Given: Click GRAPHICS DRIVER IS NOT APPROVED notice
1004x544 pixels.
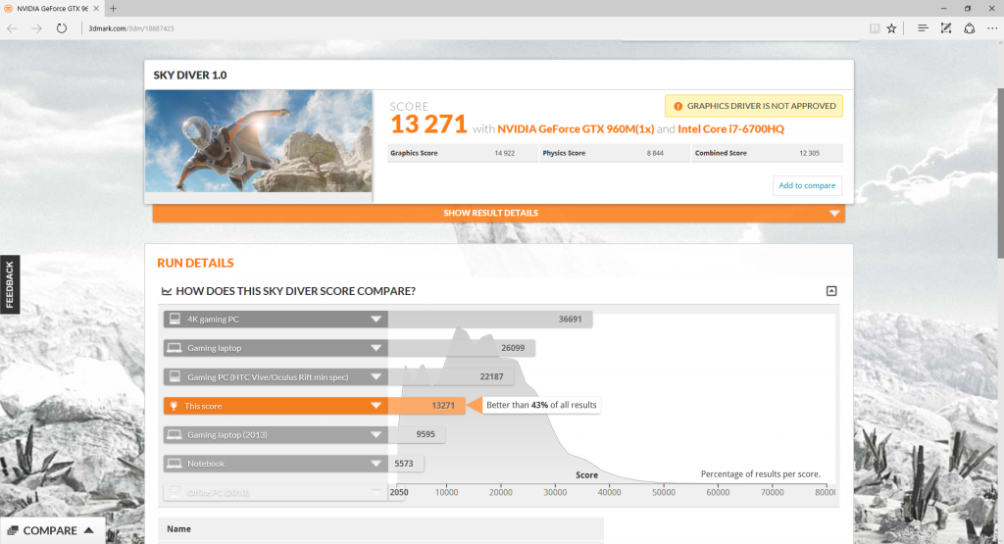Looking at the screenshot, I should pos(754,106).
